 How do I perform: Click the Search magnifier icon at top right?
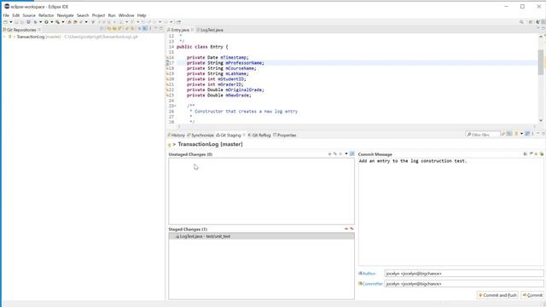(521, 22)
